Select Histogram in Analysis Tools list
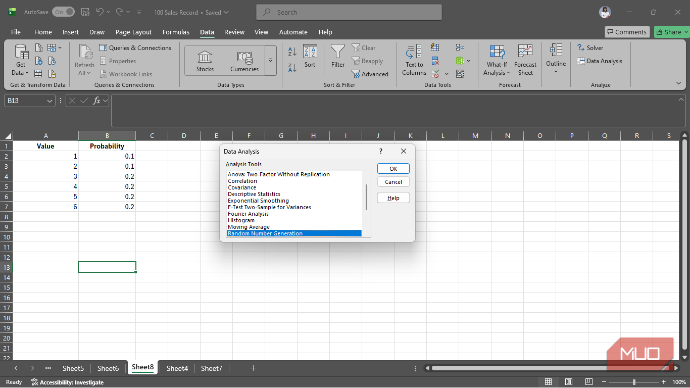 [x=294, y=220]
